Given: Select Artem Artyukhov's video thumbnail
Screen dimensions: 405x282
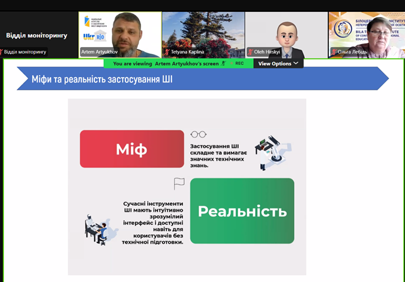Looking at the screenshot, I should (119, 35).
